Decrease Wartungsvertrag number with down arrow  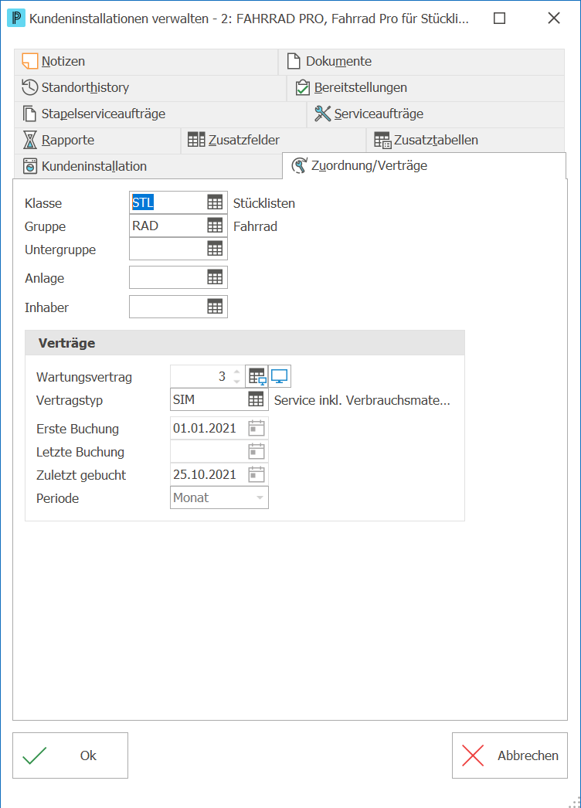pyautogui.click(x=236, y=382)
